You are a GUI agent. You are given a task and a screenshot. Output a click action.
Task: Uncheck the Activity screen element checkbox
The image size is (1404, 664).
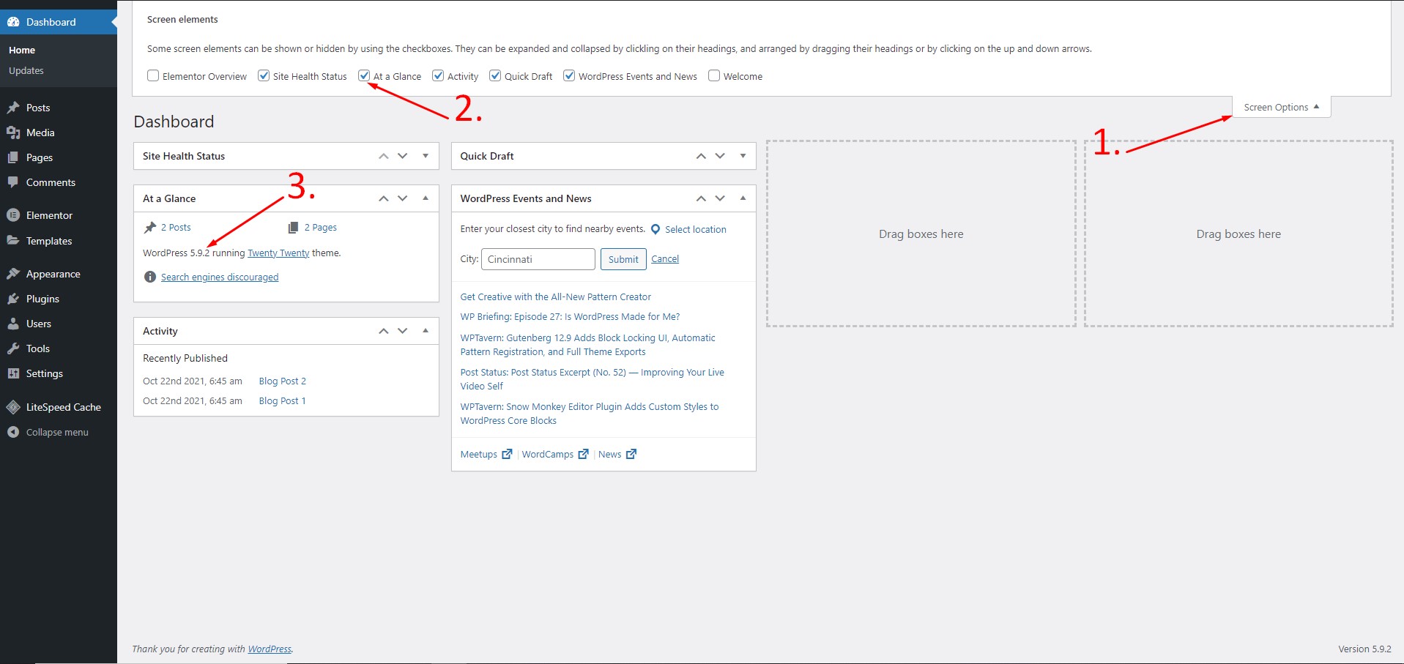click(438, 75)
